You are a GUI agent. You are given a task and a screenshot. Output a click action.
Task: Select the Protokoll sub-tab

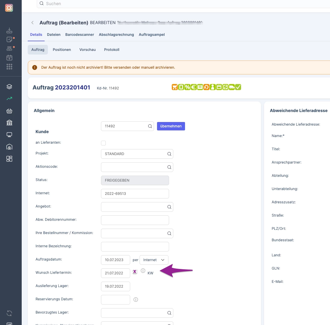click(x=112, y=50)
